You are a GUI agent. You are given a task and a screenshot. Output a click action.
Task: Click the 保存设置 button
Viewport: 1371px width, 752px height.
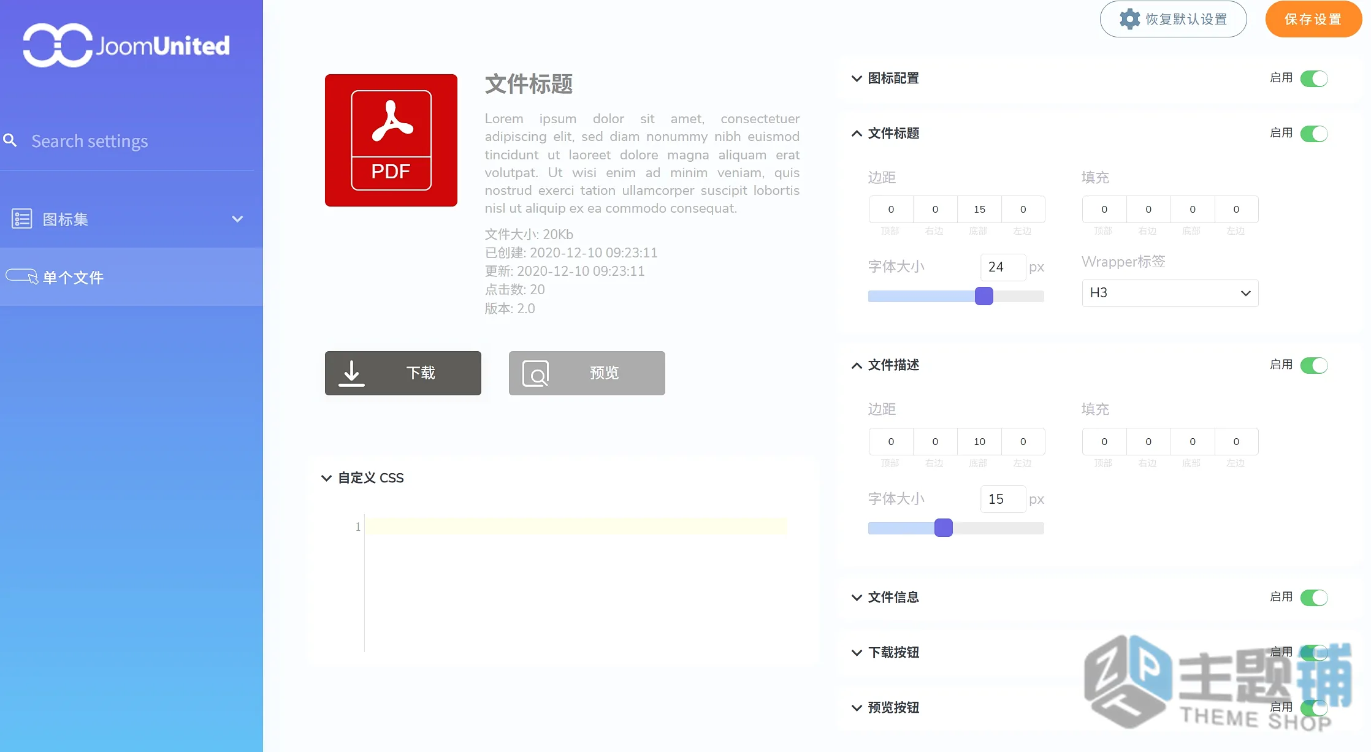pyautogui.click(x=1313, y=19)
